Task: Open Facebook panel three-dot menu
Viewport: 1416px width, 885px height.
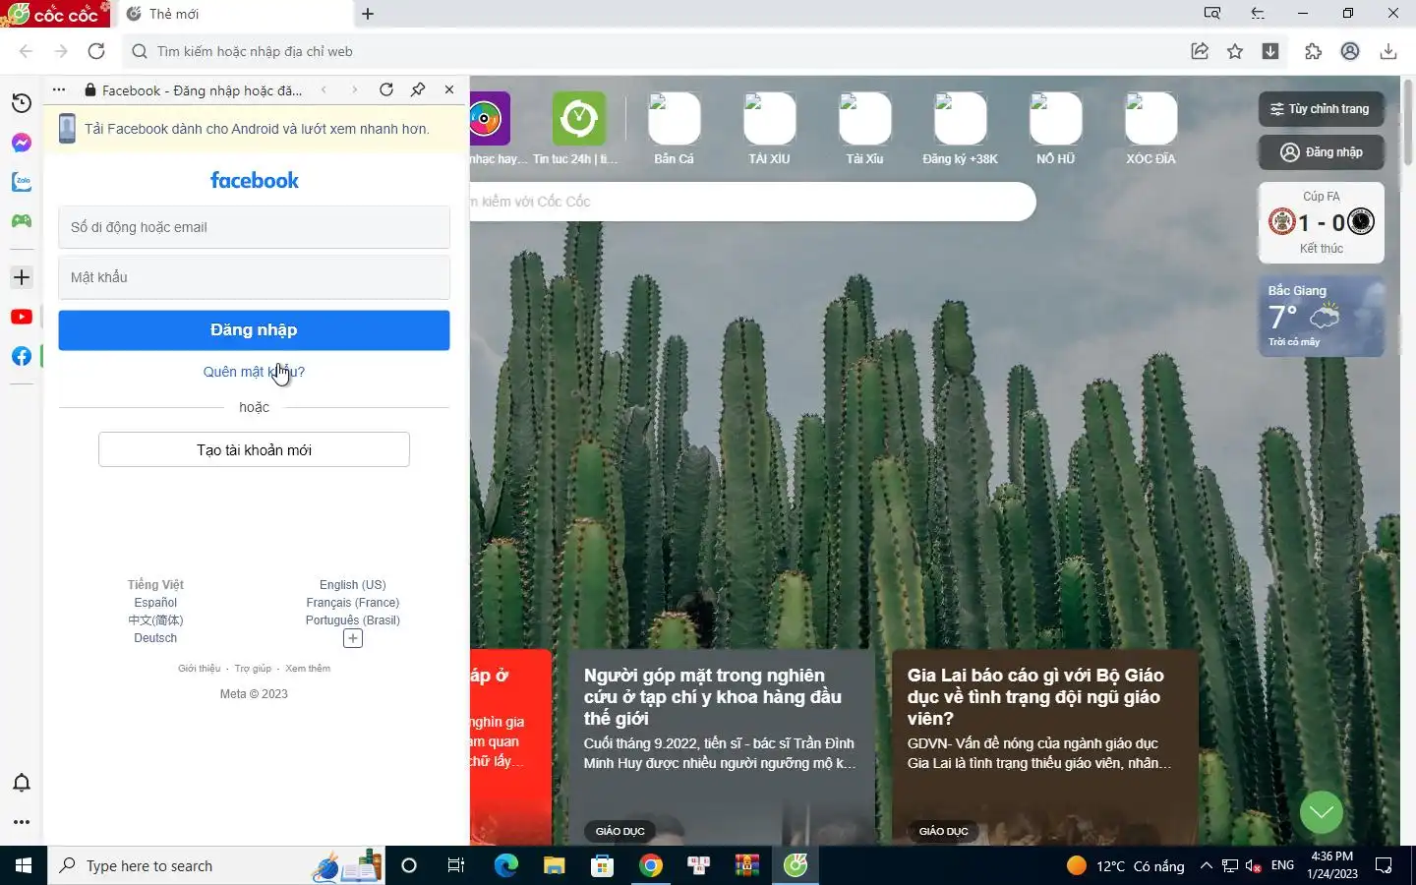Action: tap(59, 89)
